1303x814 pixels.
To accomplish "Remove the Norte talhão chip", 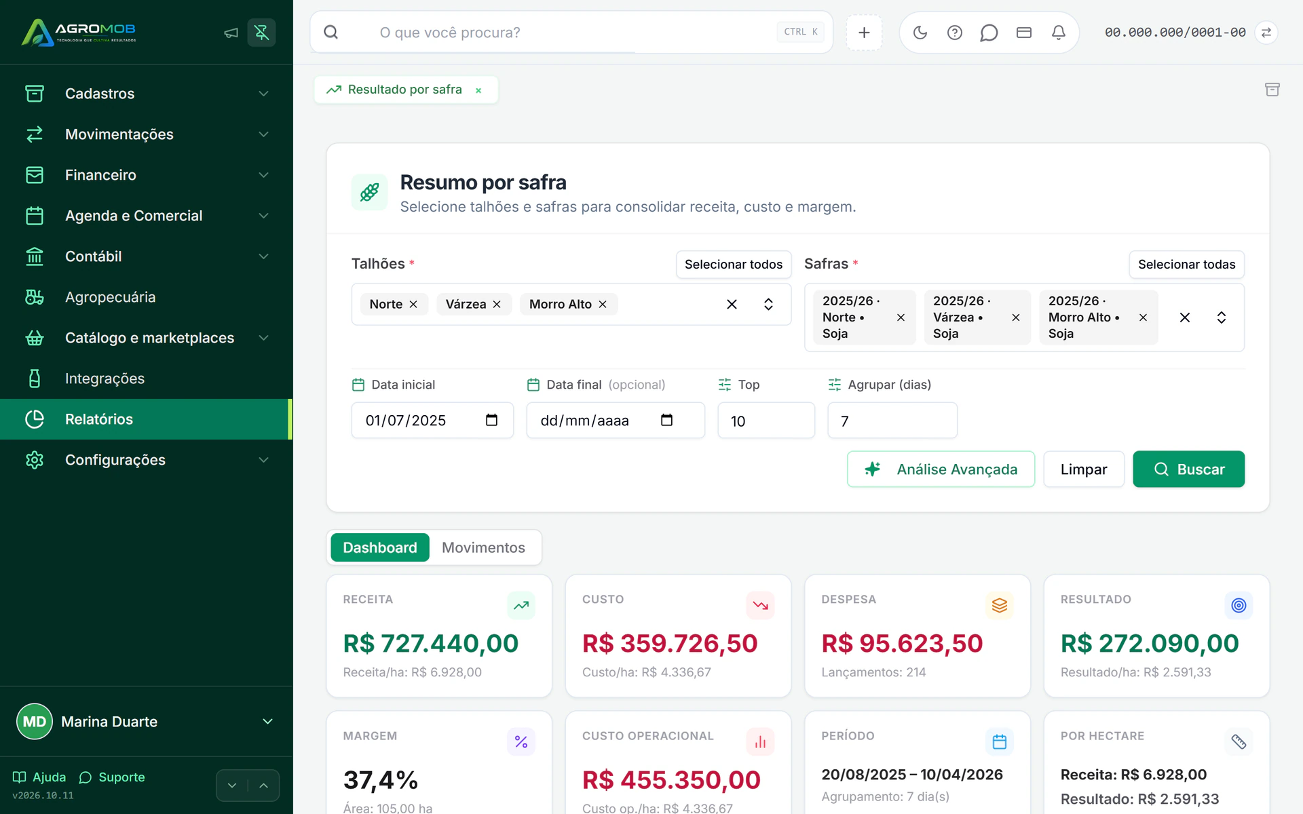I will (413, 304).
